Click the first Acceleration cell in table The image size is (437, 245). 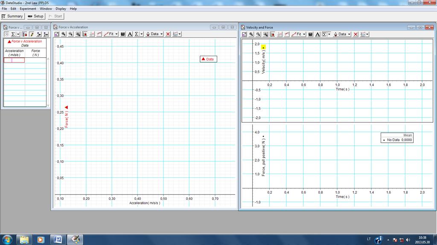point(14,60)
